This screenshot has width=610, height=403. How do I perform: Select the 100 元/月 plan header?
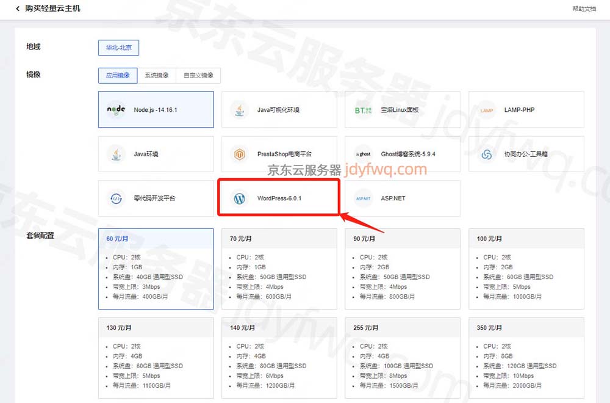tap(526, 239)
